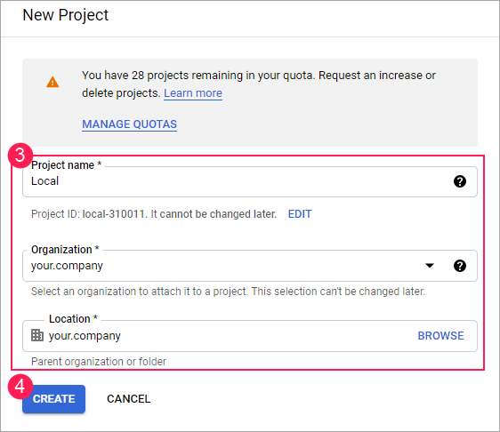Image resolution: width=500 pixels, height=432 pixels.
Task: Click the CANCEL button
Action: click(128, 399)
